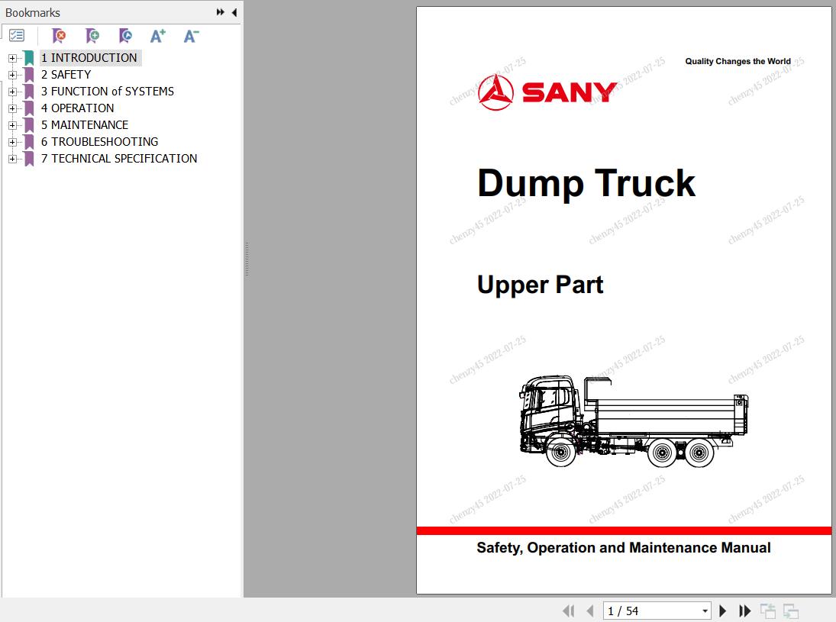This screenshot has height=622, width=836.
Task: Open the page number dropdown arrow
Action: (705, 611)
